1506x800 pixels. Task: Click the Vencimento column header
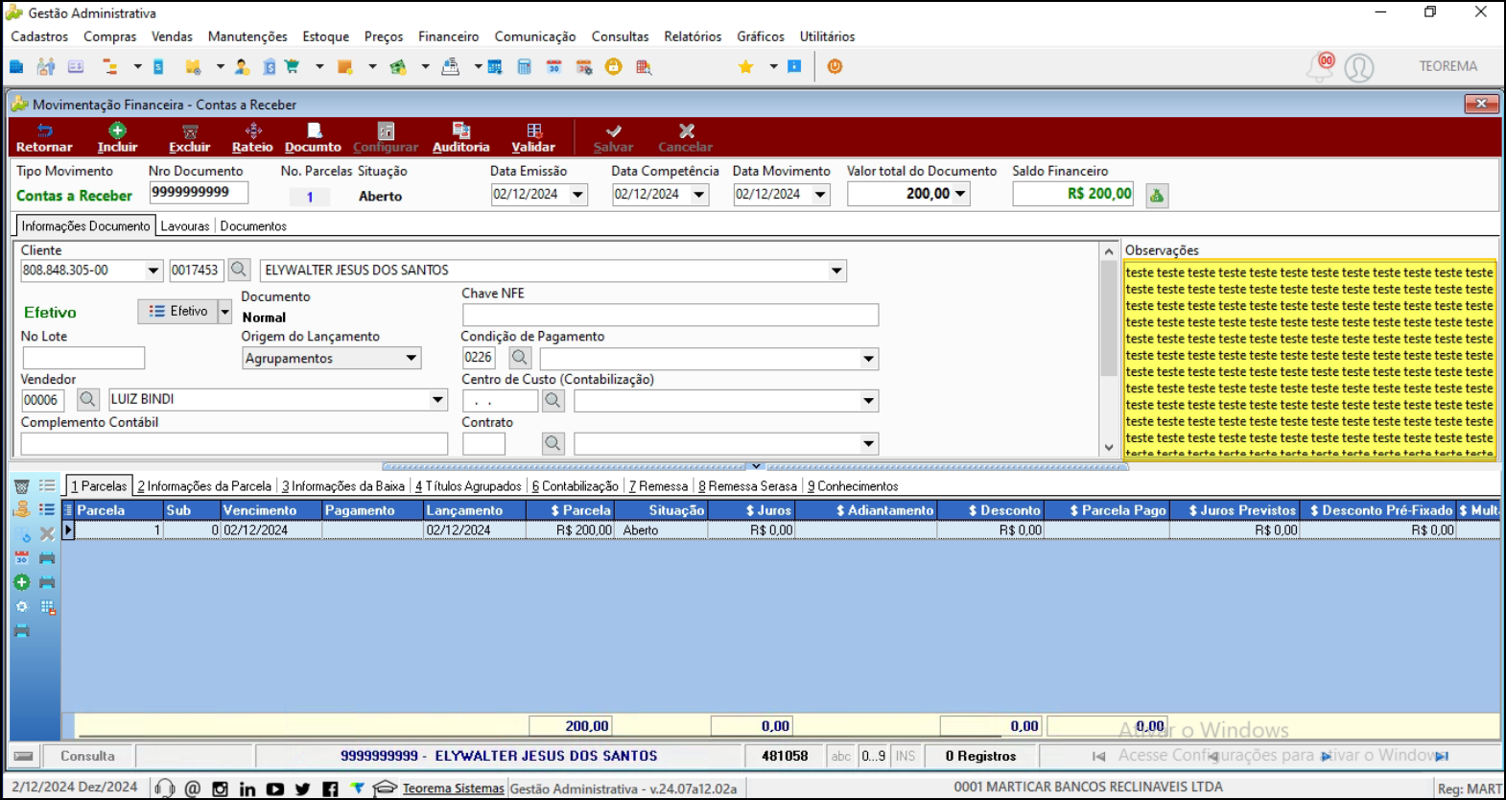click(271, 510)
